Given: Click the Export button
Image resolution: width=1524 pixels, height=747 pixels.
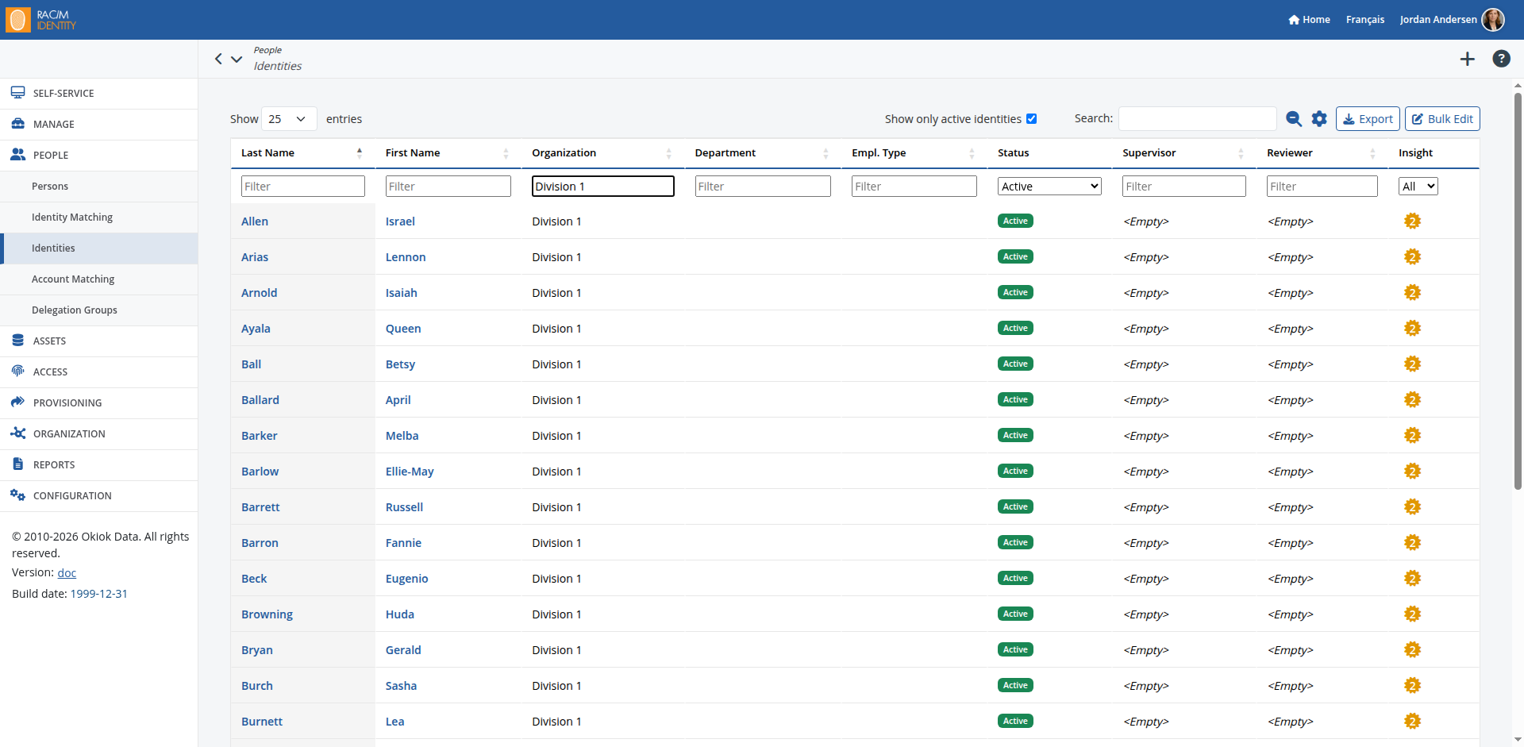Looking at the screenshot, I should pos(1368,119).
